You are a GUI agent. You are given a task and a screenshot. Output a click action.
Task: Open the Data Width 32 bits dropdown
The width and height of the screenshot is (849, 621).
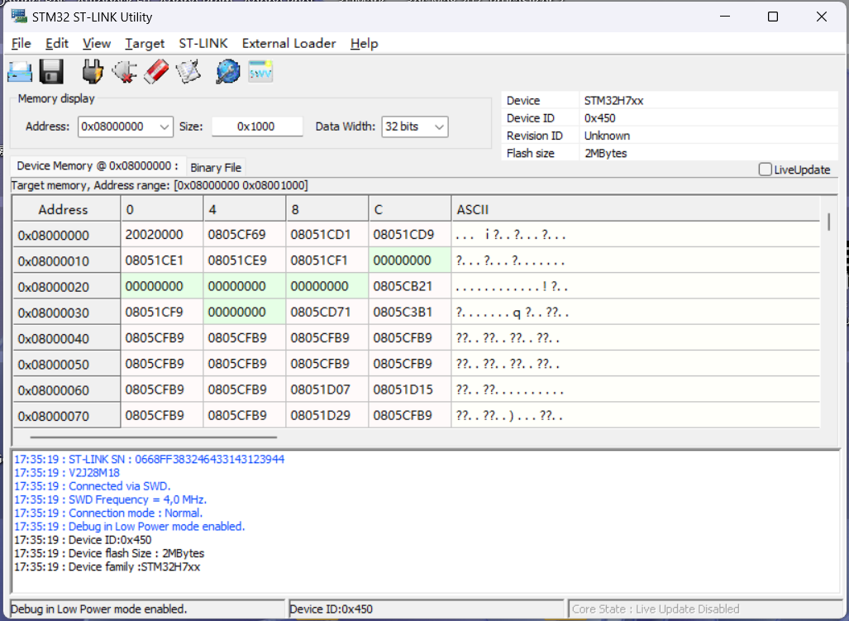click(415, 127)
